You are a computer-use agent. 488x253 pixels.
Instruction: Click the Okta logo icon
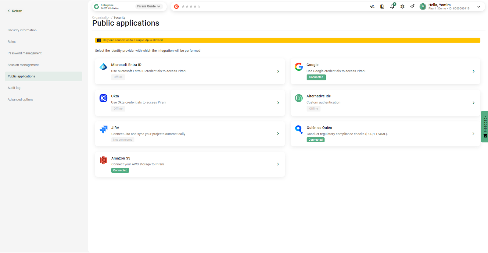click(x=103, y=98)
